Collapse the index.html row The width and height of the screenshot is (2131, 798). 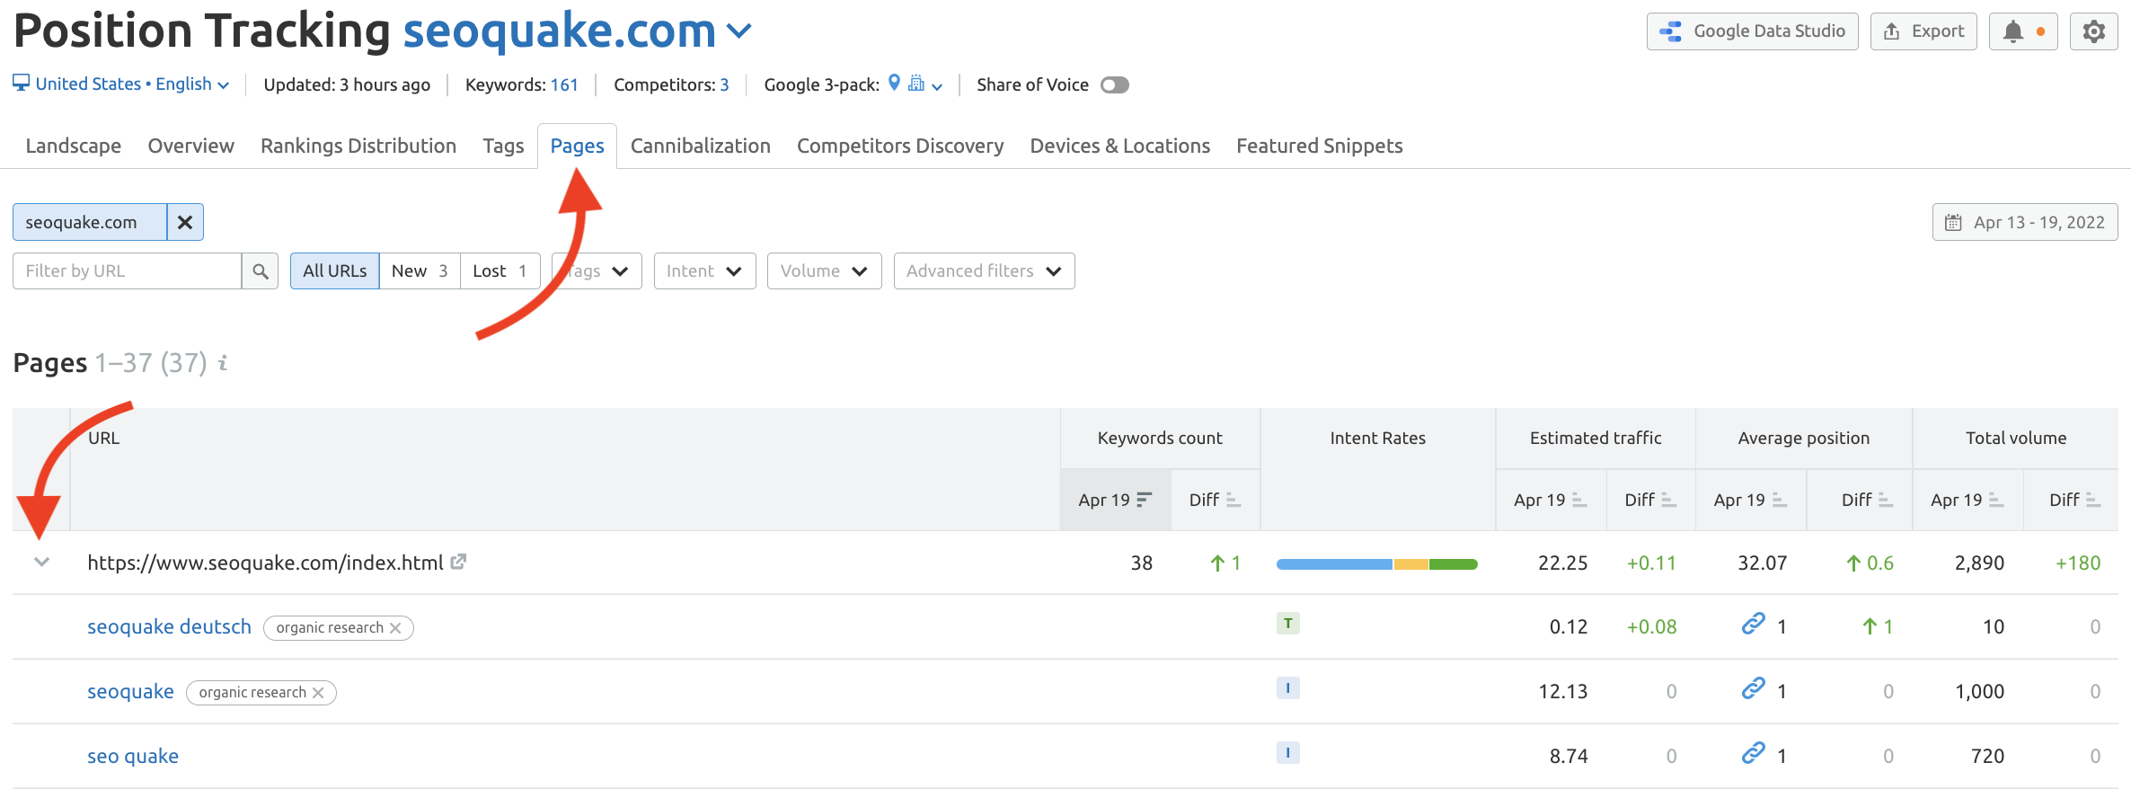pyautogui.click(x=41, y=563)
